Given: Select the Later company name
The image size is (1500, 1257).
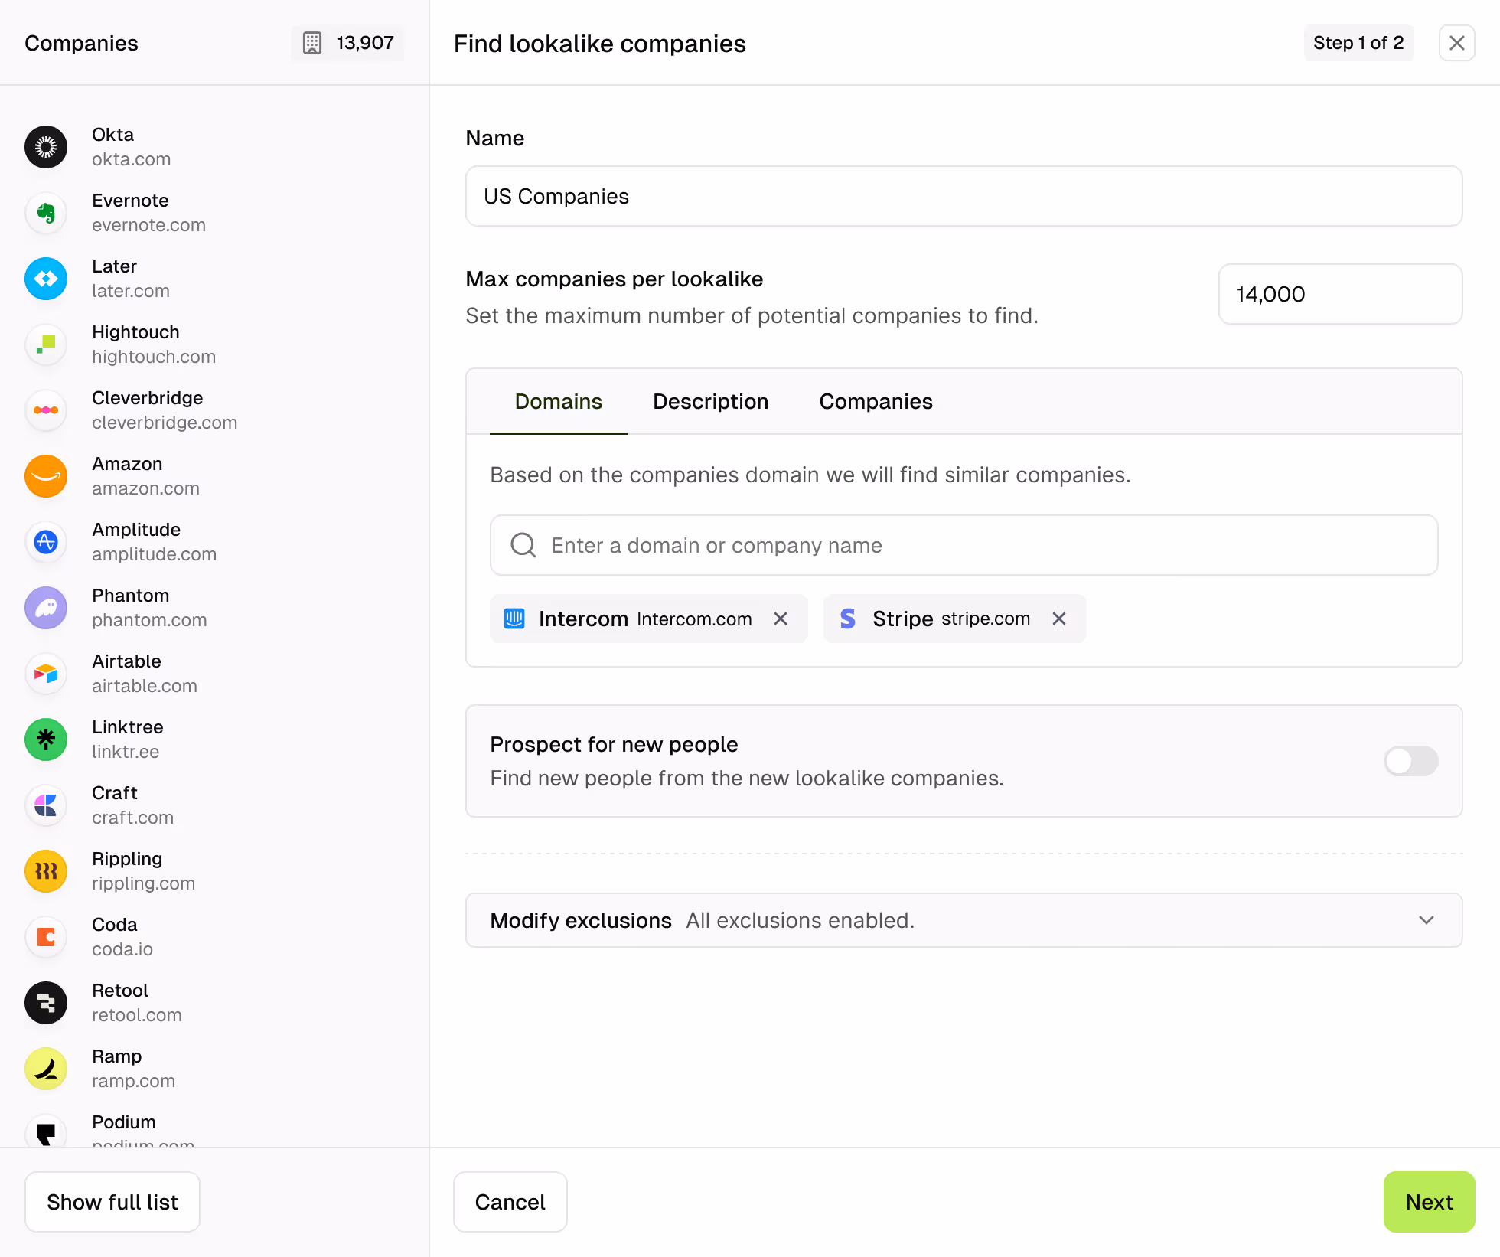Looking at the screenshot, I should (x=114, y=266).
